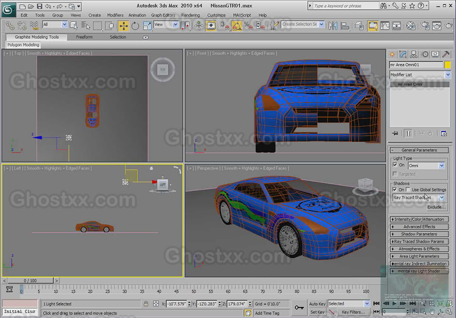
Task: Collapse the General Parameters rollout
Action: point(419,150)
